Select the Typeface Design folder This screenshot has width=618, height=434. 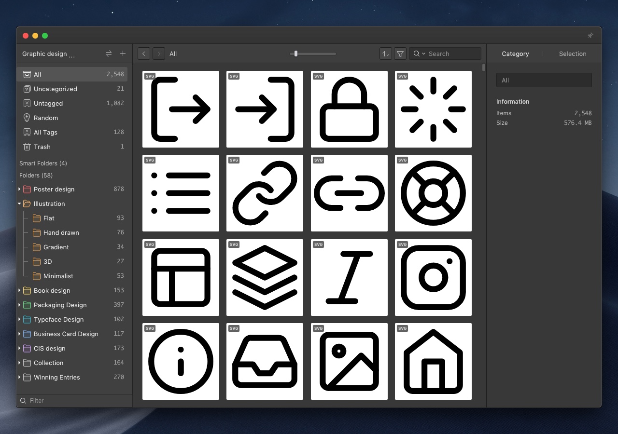(73, 319)
